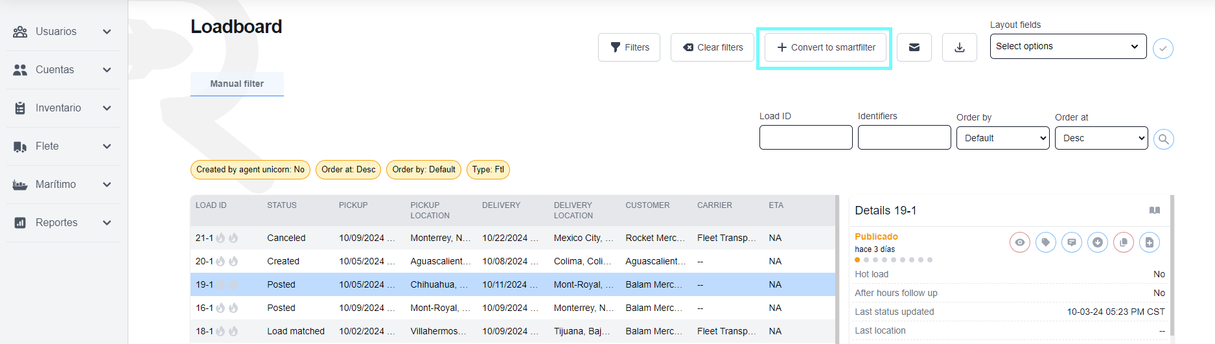Click the Clear filters button

click(x=712, y=47)
